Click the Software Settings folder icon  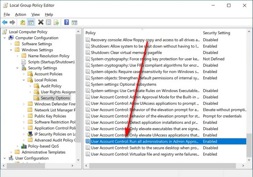pos(17,44)
